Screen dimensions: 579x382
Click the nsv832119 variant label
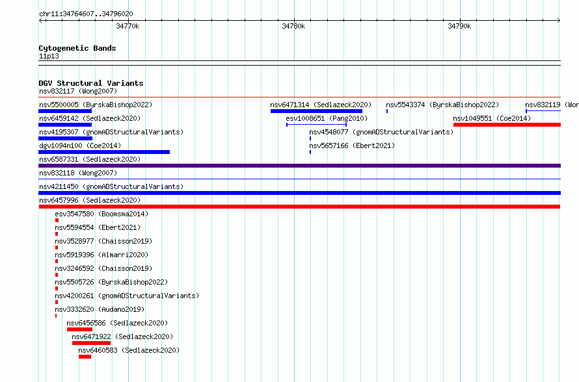[x=552, y=105]
